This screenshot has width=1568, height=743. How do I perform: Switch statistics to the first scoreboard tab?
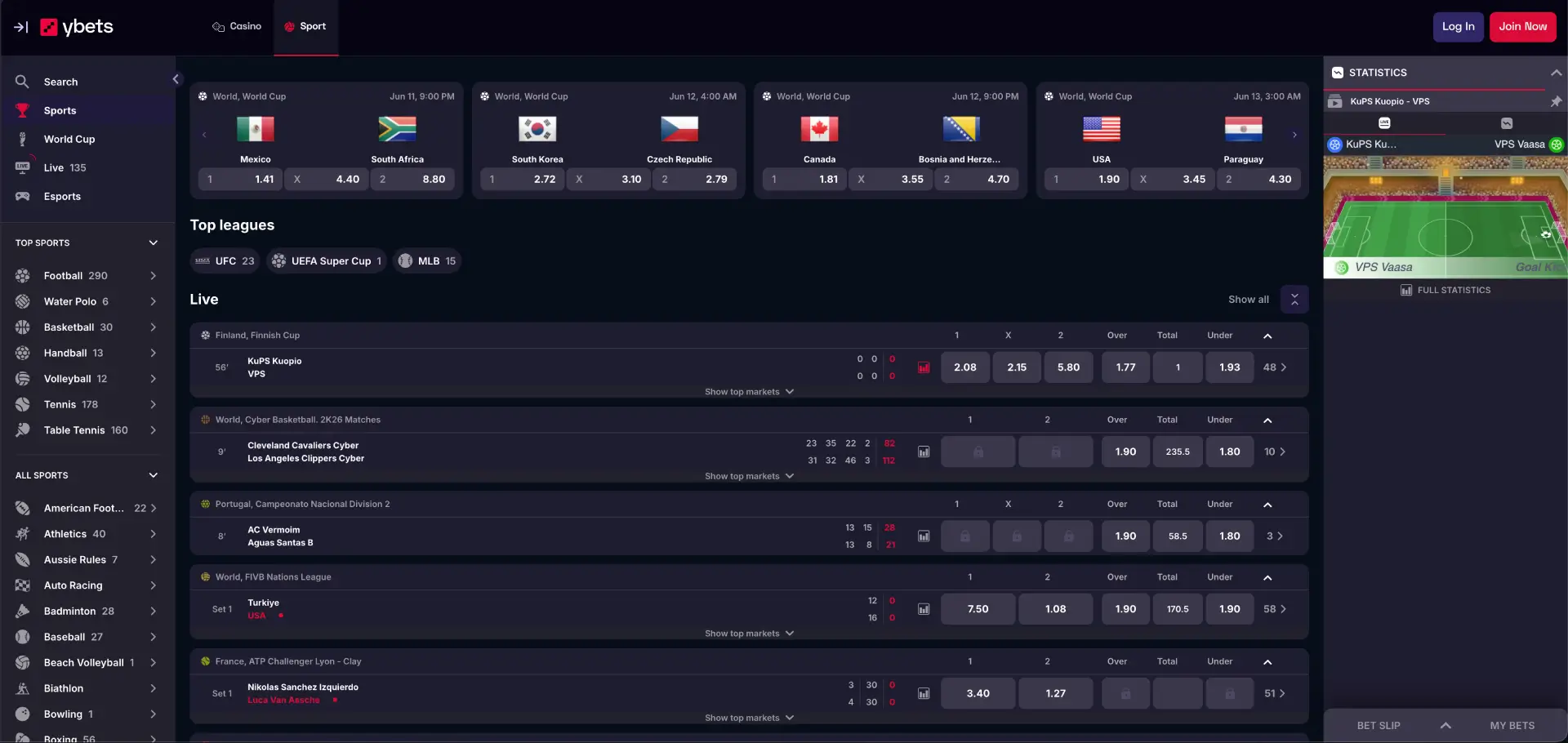pos(1384,123)
